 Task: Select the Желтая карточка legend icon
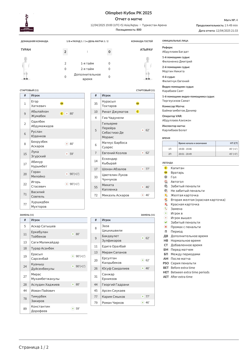point(166,195)
